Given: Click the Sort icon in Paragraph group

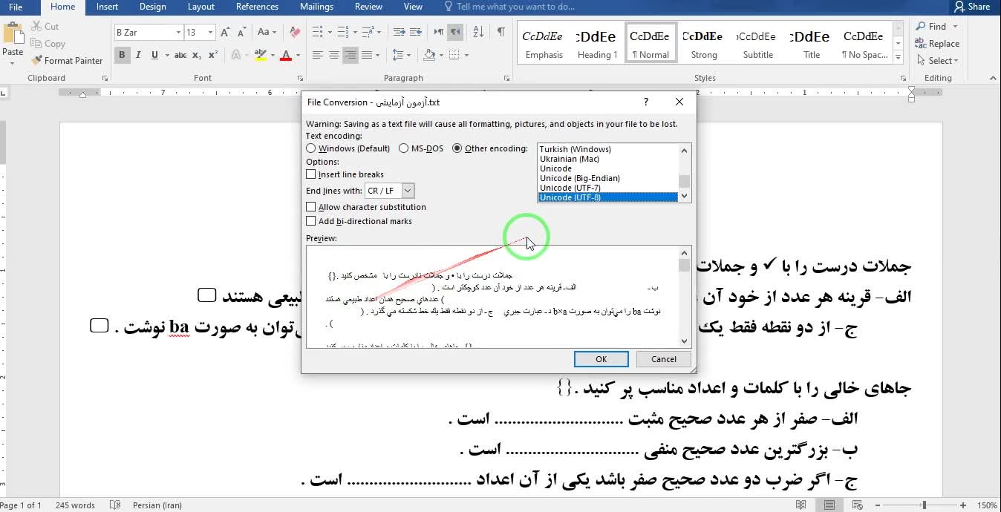Looking at the screenshot, I should click(478, 32).
